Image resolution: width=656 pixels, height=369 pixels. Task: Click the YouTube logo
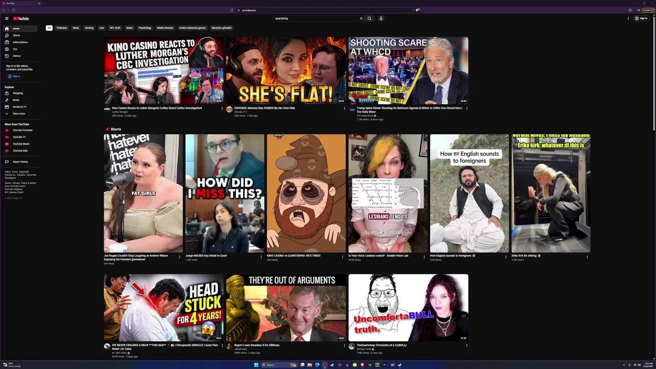[21, 18]
